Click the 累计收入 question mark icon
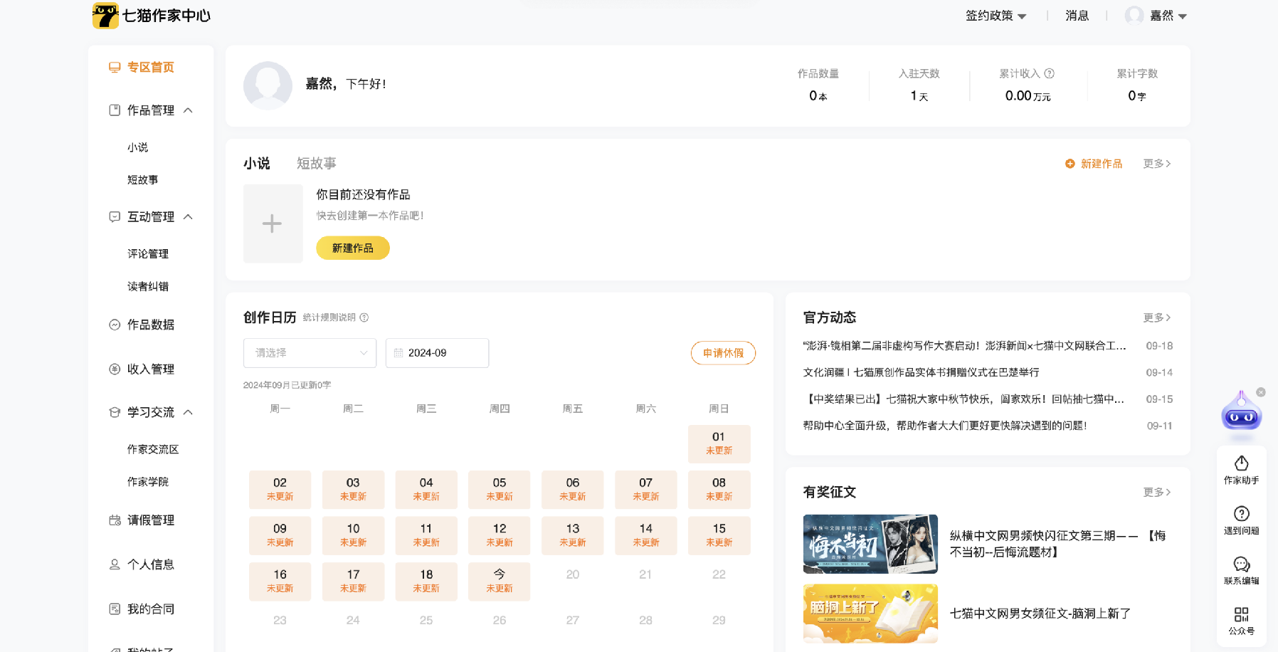The width and height of the screenshot is (1278, 652). click(1049, 73)
